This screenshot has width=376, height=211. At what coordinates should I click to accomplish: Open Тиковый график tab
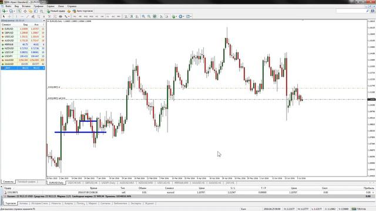(26, 182)
